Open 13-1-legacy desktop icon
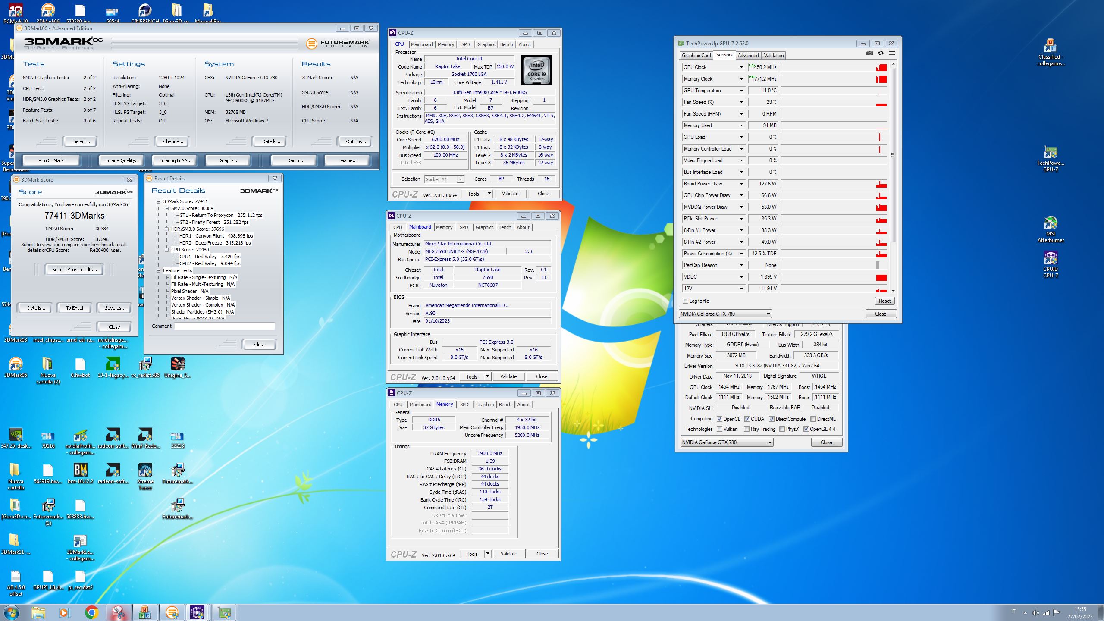This screenshot has height=621, width=1104. click(113, 367)
